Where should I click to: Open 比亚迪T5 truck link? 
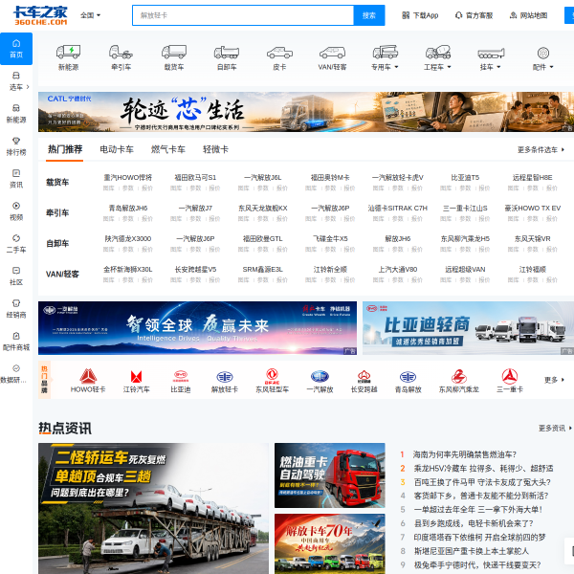[x=465, y=178]
